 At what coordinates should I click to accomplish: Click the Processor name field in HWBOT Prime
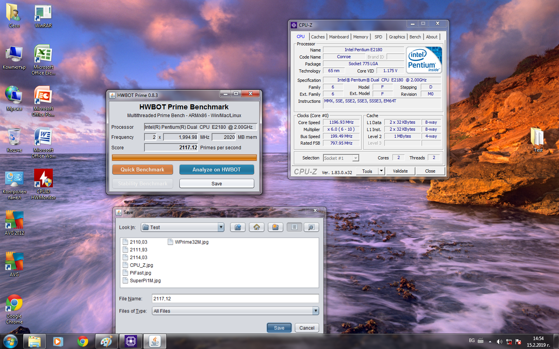tap(200, 127)
